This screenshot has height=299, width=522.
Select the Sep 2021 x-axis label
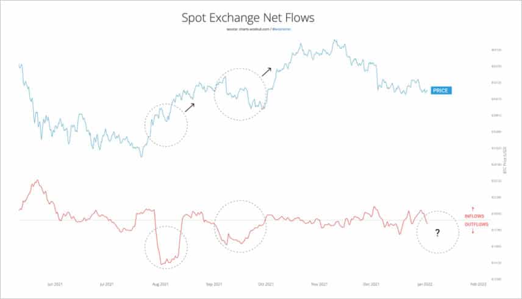[213, 284]
